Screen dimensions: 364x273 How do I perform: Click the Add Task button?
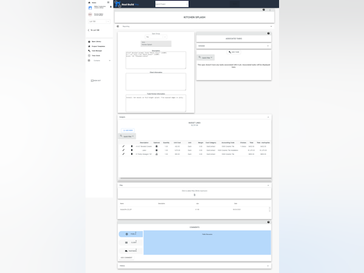(x=234, y=52)
